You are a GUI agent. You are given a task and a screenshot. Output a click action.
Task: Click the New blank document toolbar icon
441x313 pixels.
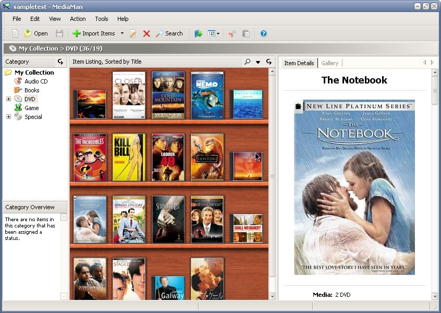pos(15,33)
